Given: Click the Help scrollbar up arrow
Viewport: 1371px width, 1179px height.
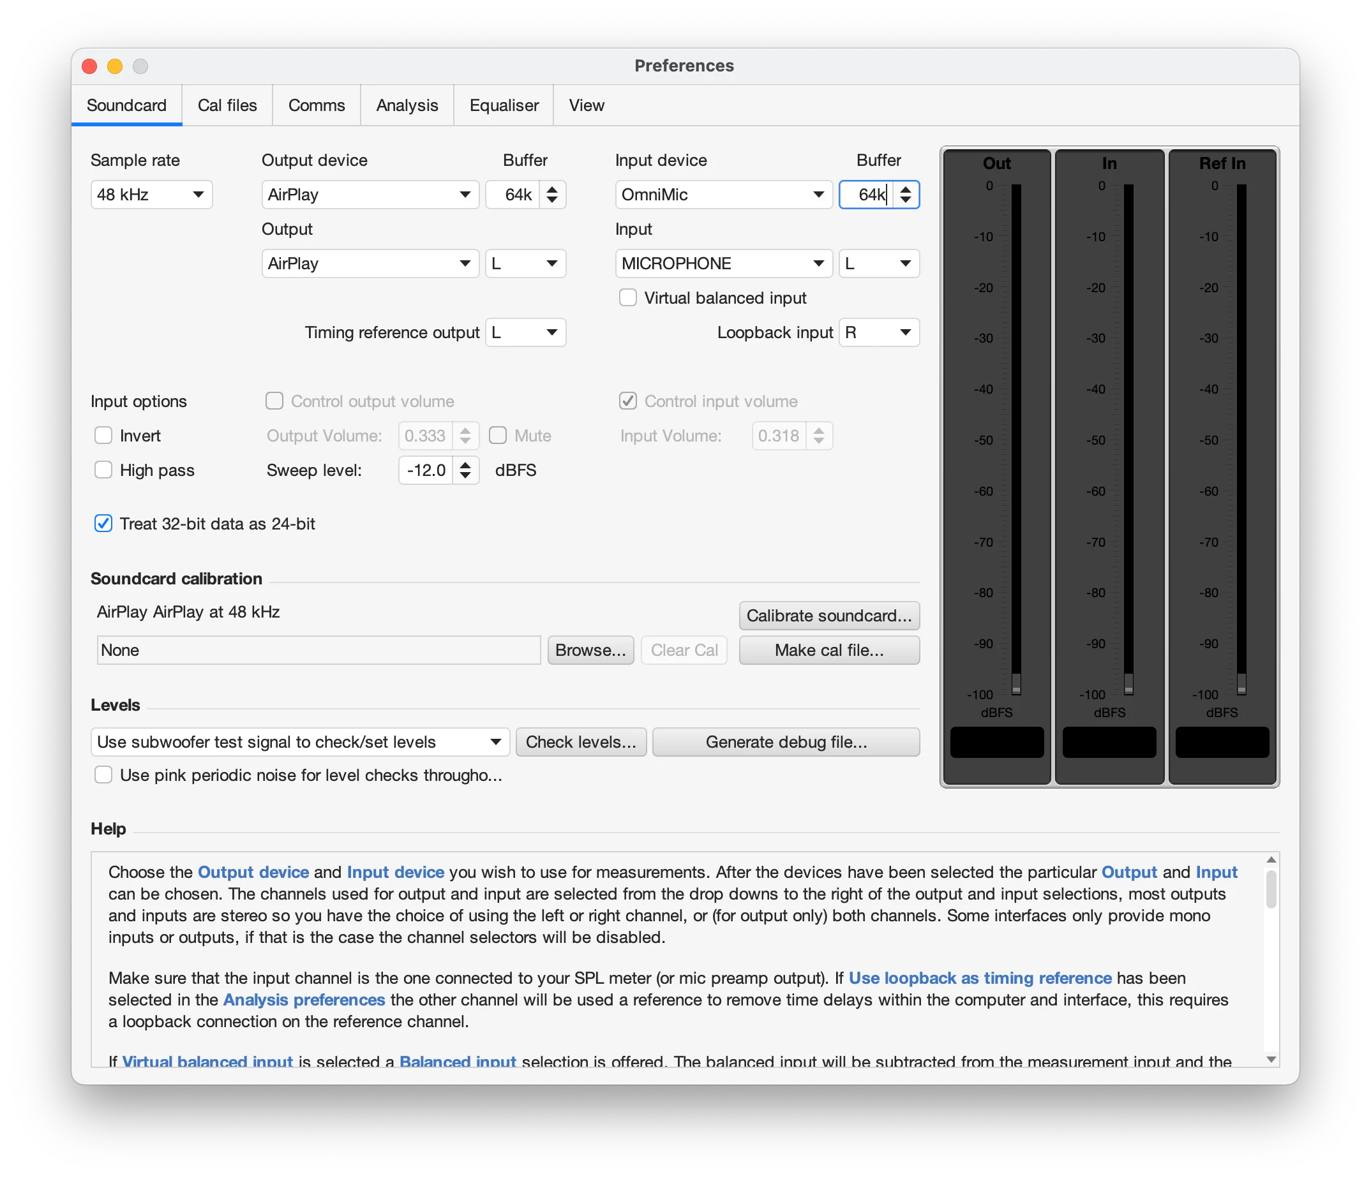Looking at the screenshot, I should click(x=1270, y=859).
